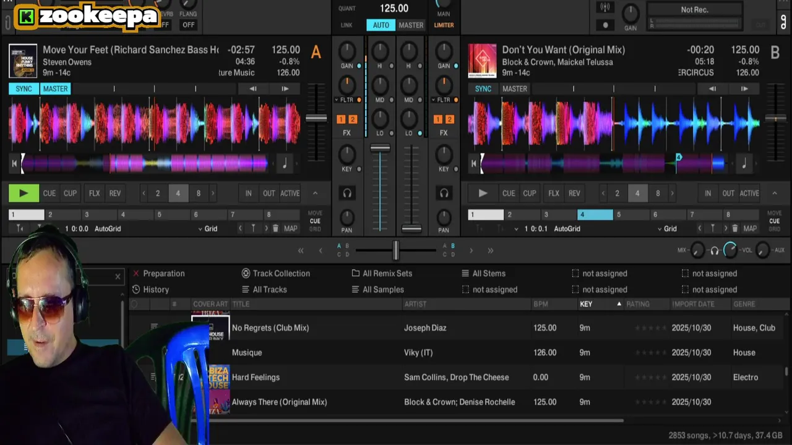Collapse Deck B advanced panel with chevron
The image size is (792, 445).
774,193
